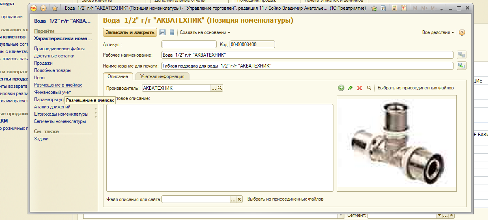Open Производитель selection with ellipsis button

214,88
